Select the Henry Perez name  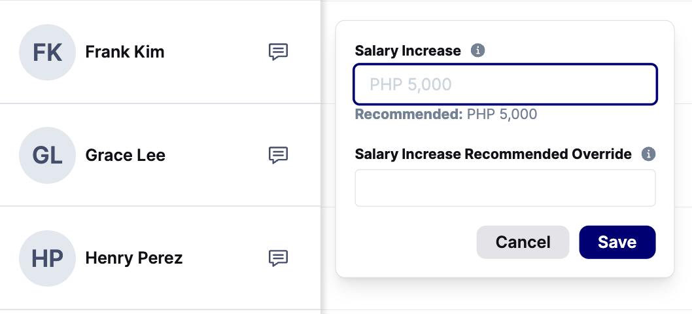click(133, 258)
